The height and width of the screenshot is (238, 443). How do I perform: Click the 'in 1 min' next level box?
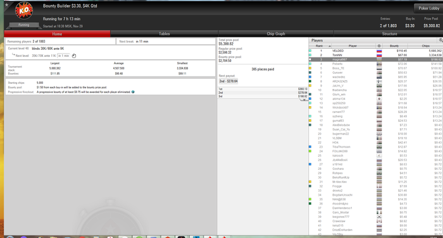coord(63,56)
